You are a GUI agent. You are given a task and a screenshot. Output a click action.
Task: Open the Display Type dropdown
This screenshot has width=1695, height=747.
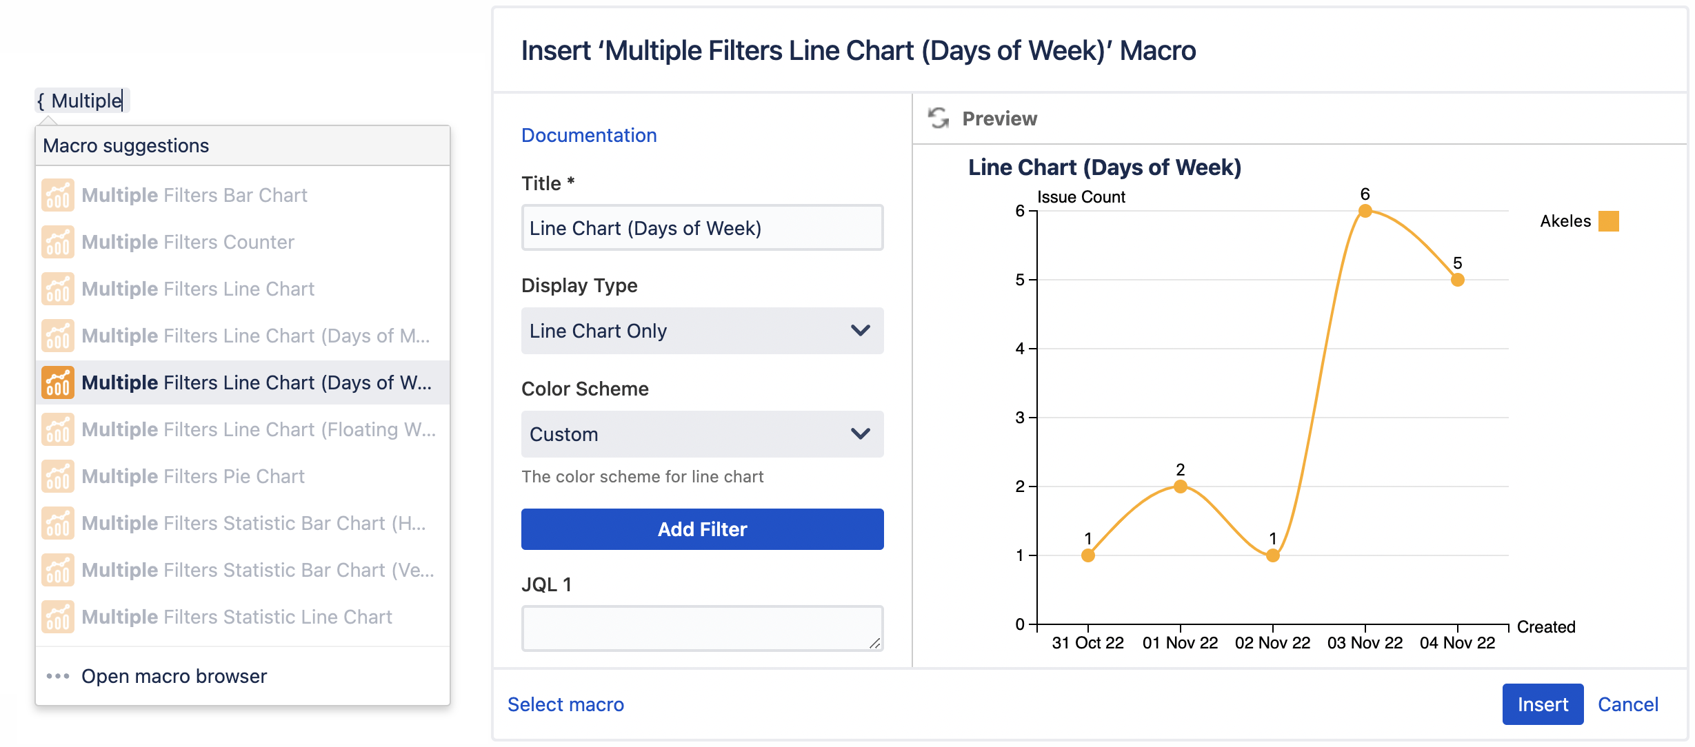(x=701, y=331)
